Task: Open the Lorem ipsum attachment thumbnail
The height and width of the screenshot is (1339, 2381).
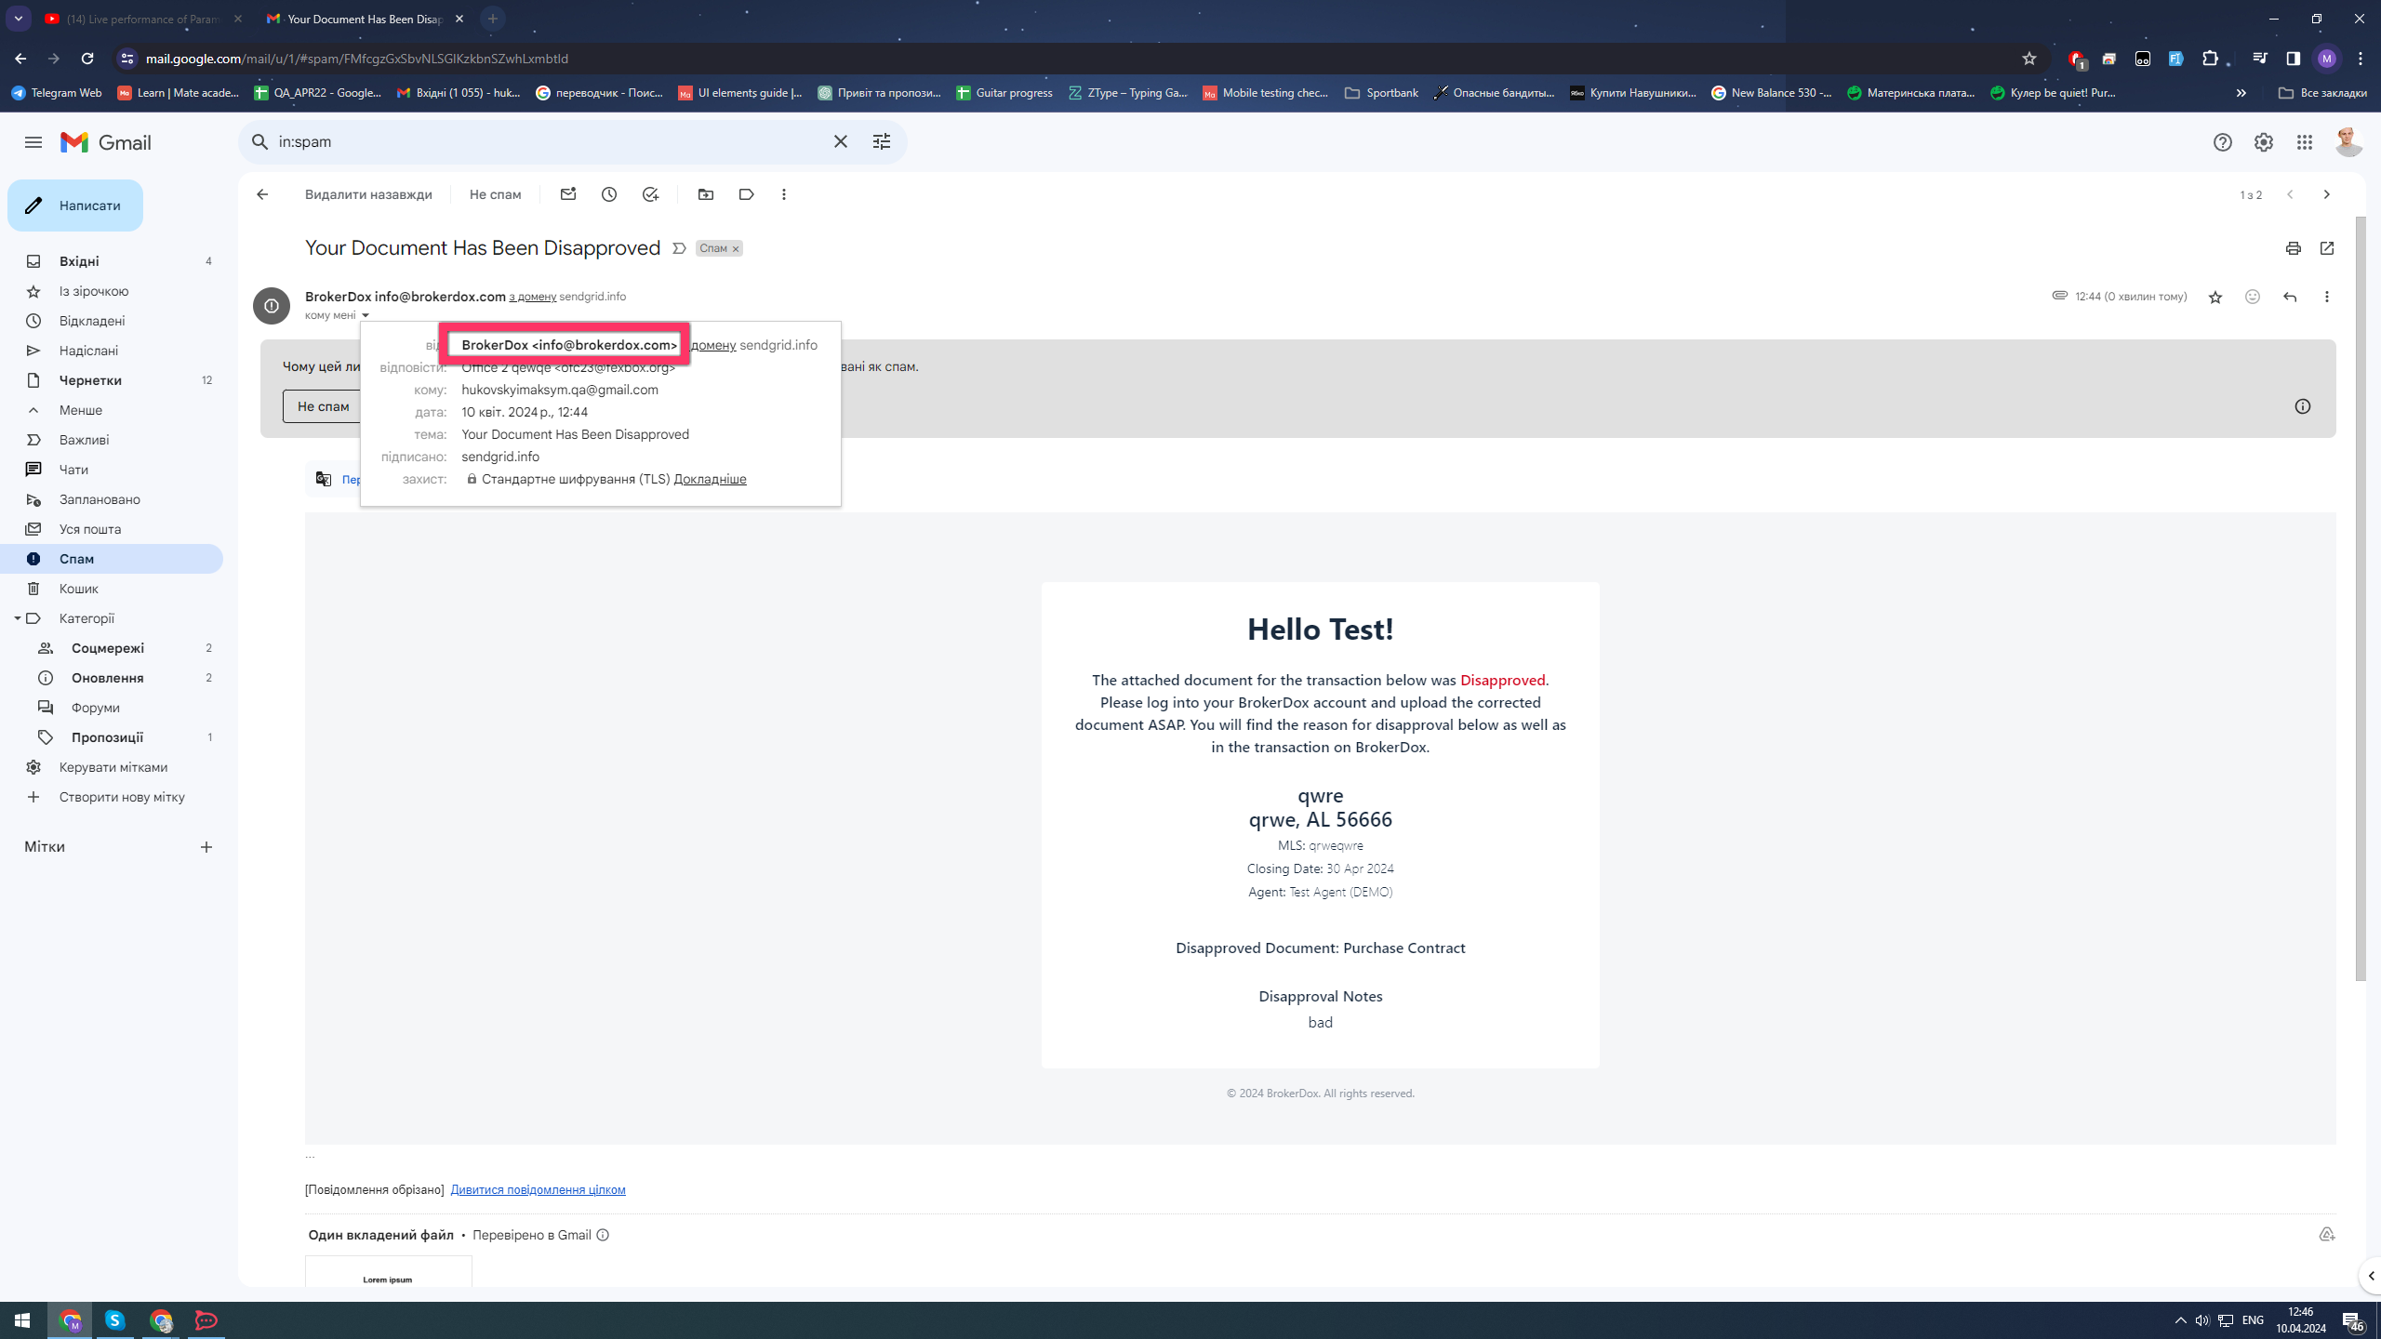Action: 388,1272
